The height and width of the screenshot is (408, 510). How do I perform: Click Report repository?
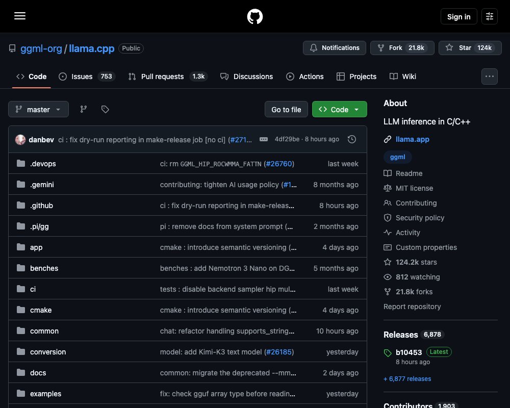(412, 307)
